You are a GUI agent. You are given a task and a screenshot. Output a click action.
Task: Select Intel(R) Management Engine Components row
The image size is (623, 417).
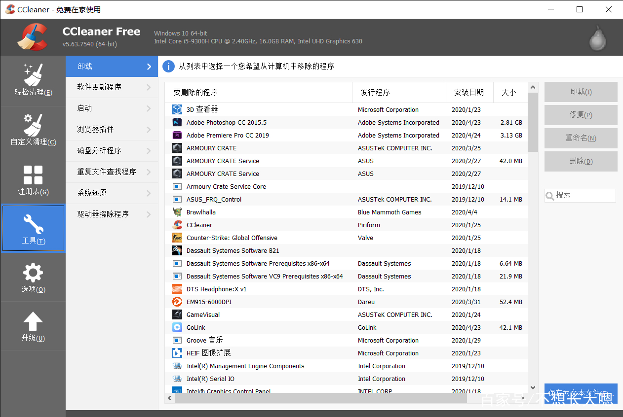tap(346, 366)
